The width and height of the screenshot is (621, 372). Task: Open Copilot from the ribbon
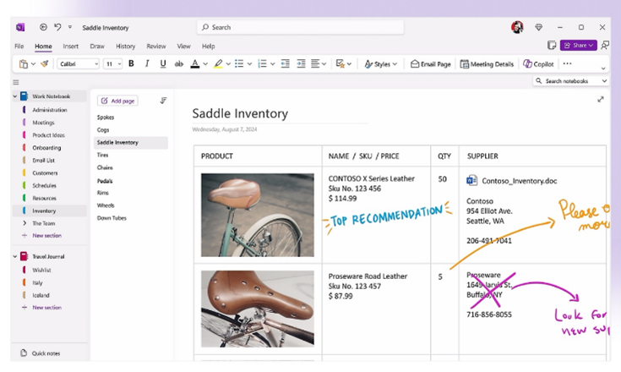tap(538, 63)
